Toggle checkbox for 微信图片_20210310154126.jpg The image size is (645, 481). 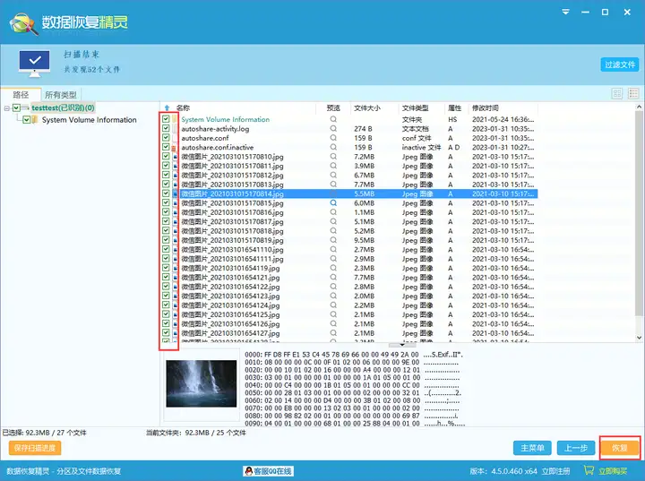click(166, 323)
